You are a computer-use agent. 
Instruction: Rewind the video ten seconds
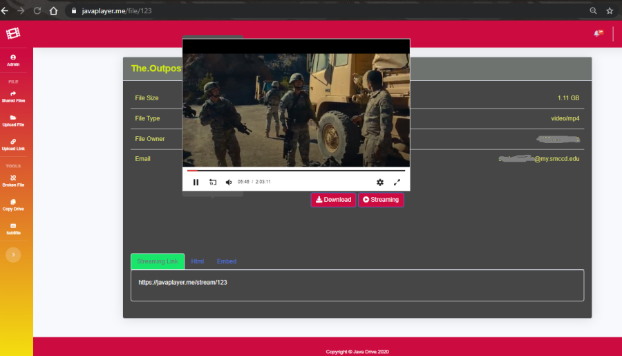pyautogui.click(x=213, y=182)
